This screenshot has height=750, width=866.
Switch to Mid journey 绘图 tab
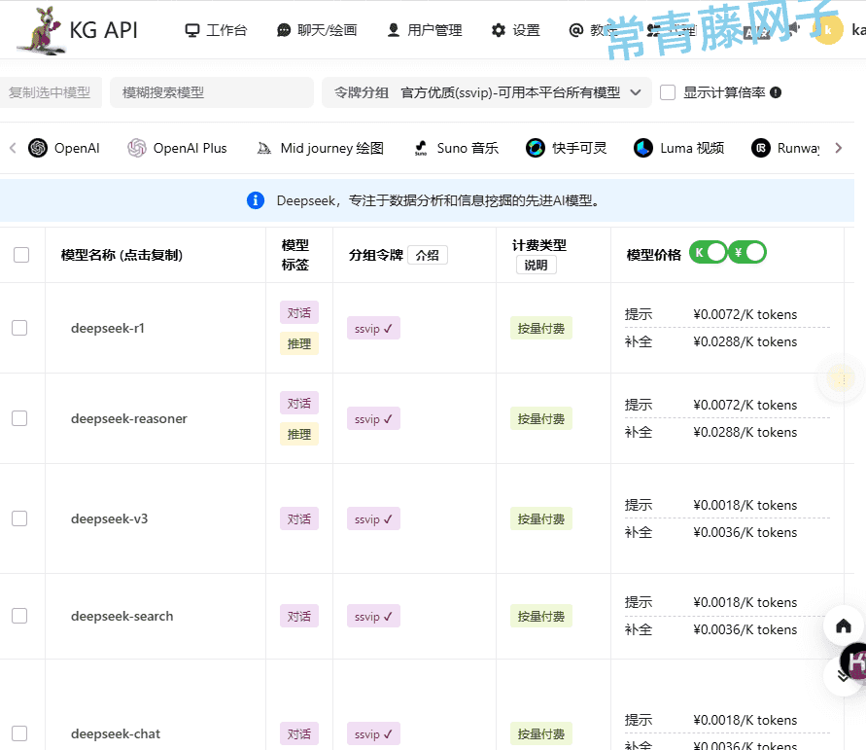click(x=321, y=148)
